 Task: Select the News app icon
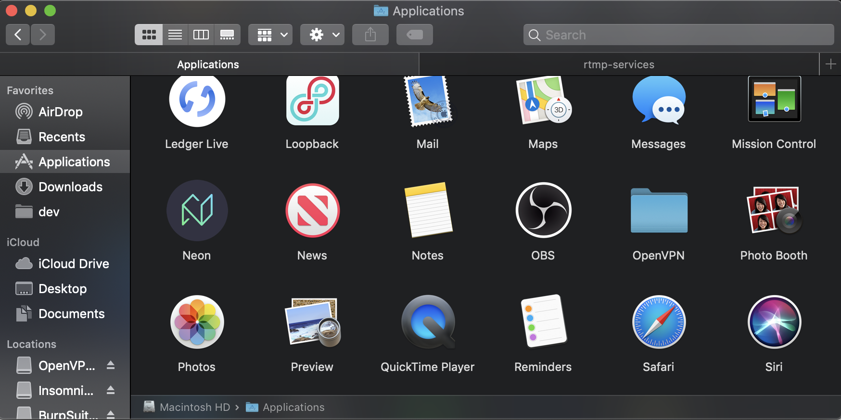pyautogui.click(x=312, y=210)
